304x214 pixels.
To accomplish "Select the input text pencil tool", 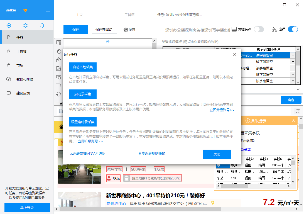I will 59,68.
